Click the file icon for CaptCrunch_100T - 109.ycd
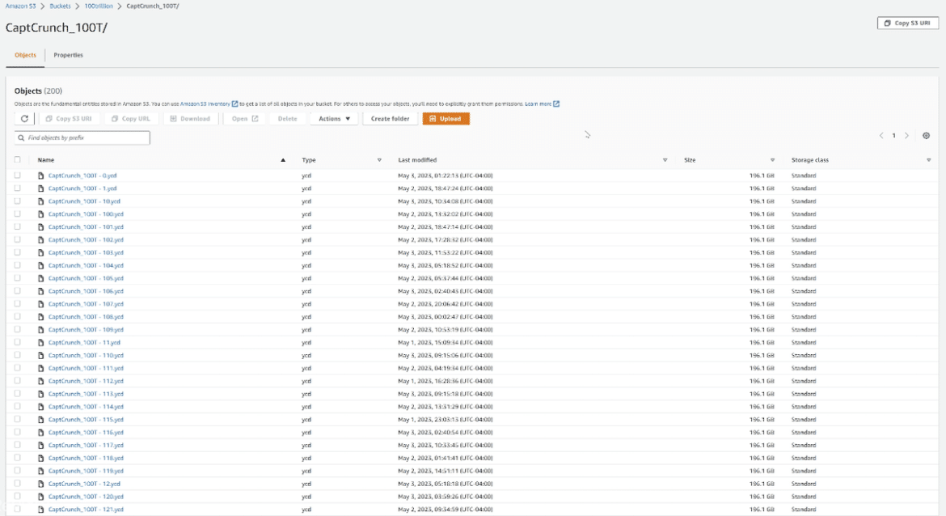Viewport: 946px width, 516px height. tap(41, 329)
